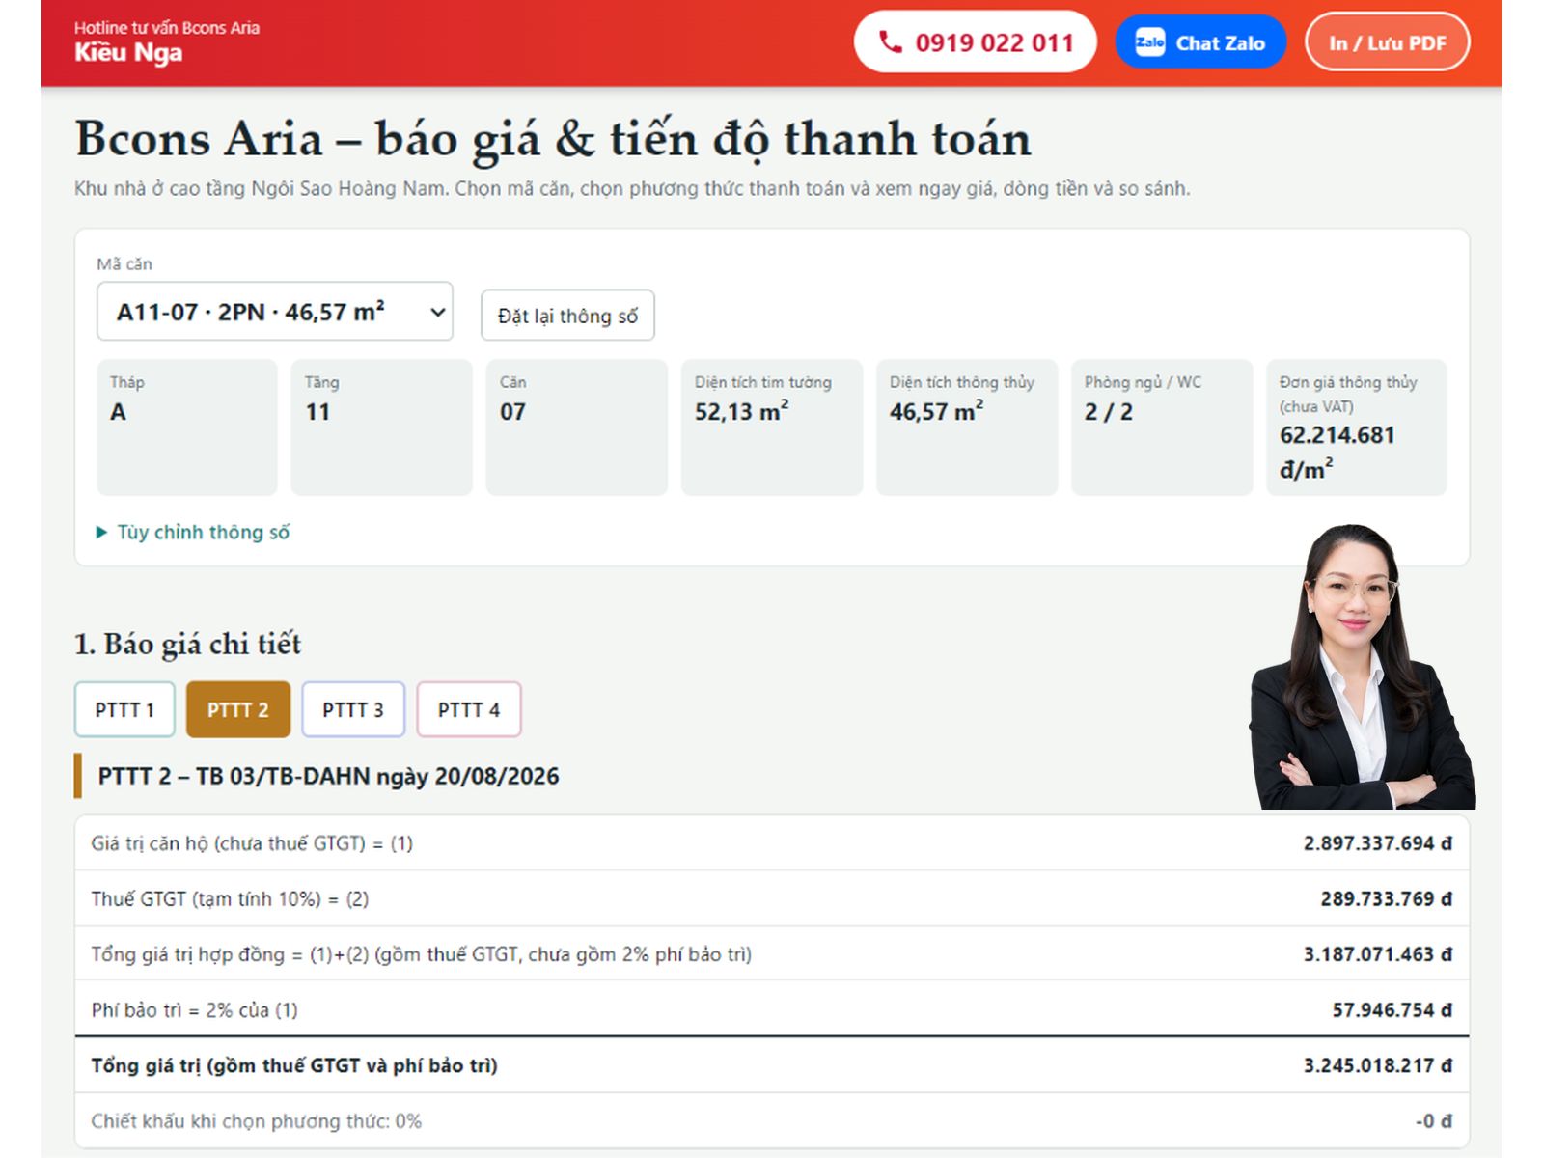This screenshot has width=1544, height=1158.
Task: Click the Zalo logo icon
Action: (x=1149, y=42)
